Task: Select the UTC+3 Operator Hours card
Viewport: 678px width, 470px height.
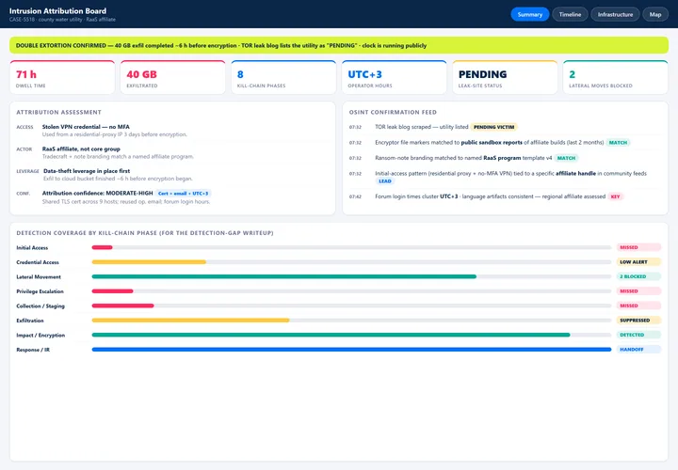Action: [394, 77]
